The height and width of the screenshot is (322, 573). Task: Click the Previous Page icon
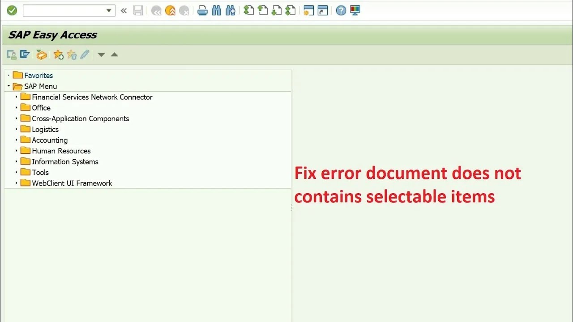(263, 10)
